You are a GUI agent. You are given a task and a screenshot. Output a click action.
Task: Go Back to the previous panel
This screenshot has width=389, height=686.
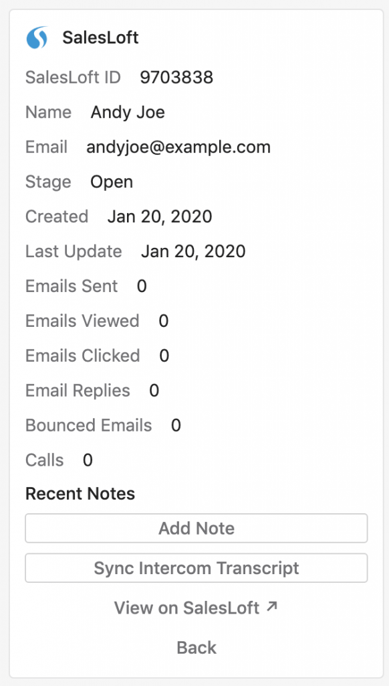[197, 648]
